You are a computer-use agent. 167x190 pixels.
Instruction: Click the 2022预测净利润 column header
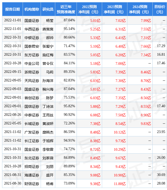[x=89, y=9]
